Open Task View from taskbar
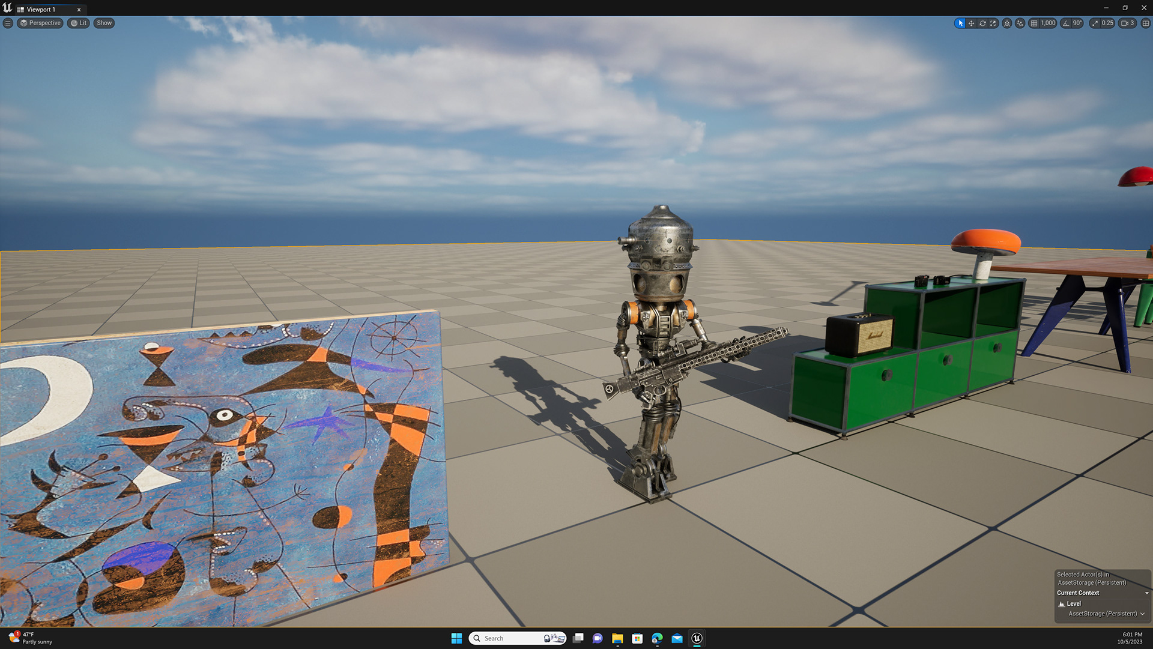Image resolution: width=1153 pixels, height=649 pixels. [578, 638]
